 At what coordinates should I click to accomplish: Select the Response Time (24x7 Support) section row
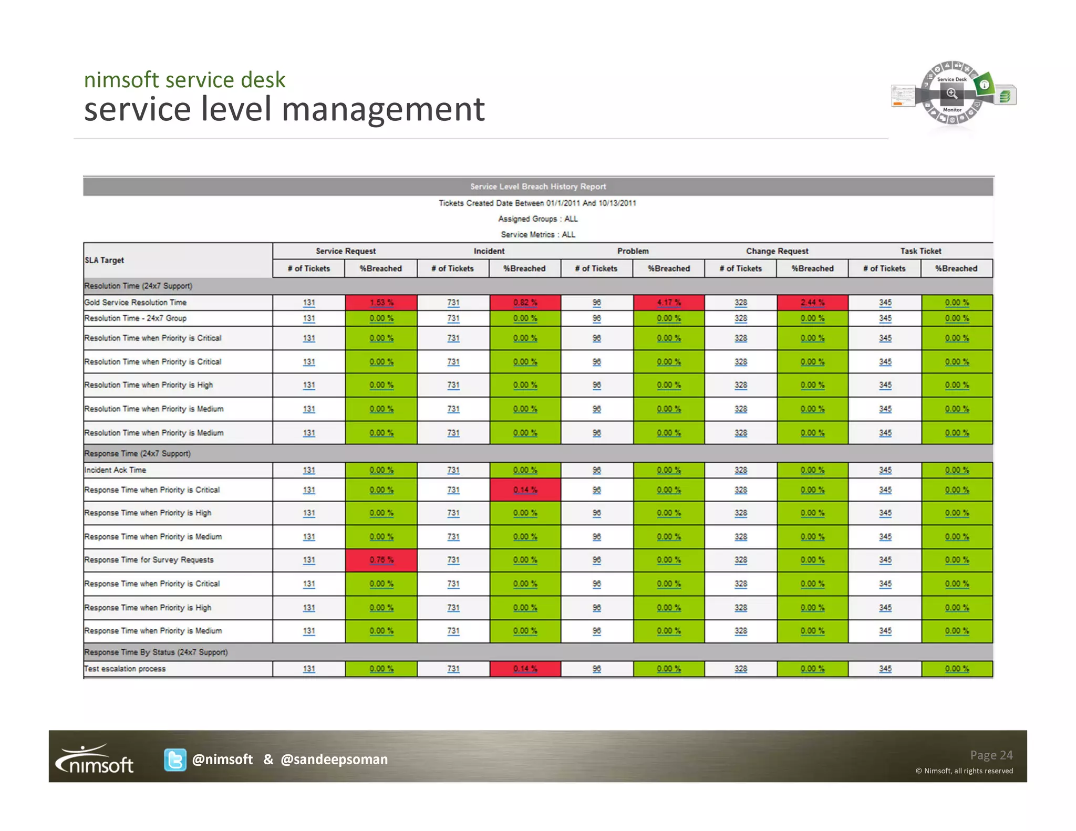tap(538, 453)
